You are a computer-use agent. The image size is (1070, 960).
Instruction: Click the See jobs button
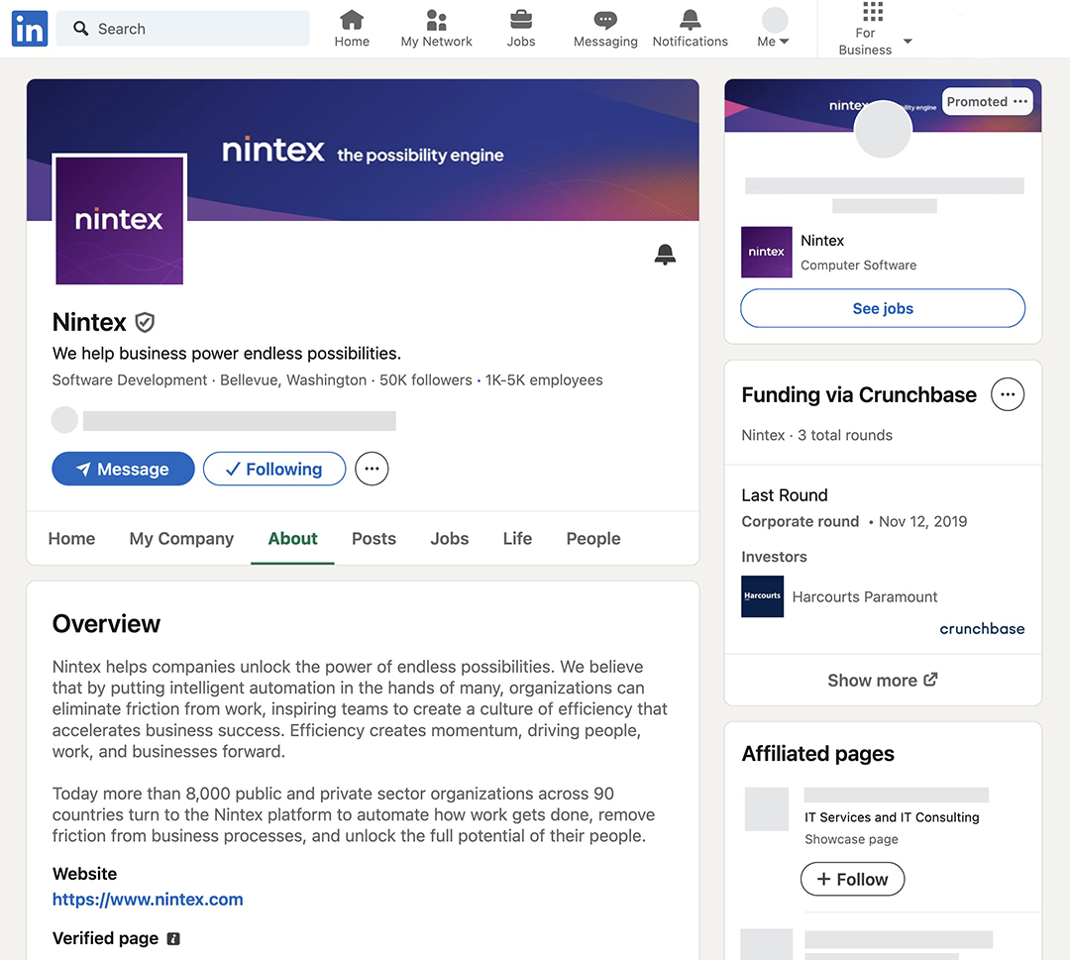tap(883, 308)
